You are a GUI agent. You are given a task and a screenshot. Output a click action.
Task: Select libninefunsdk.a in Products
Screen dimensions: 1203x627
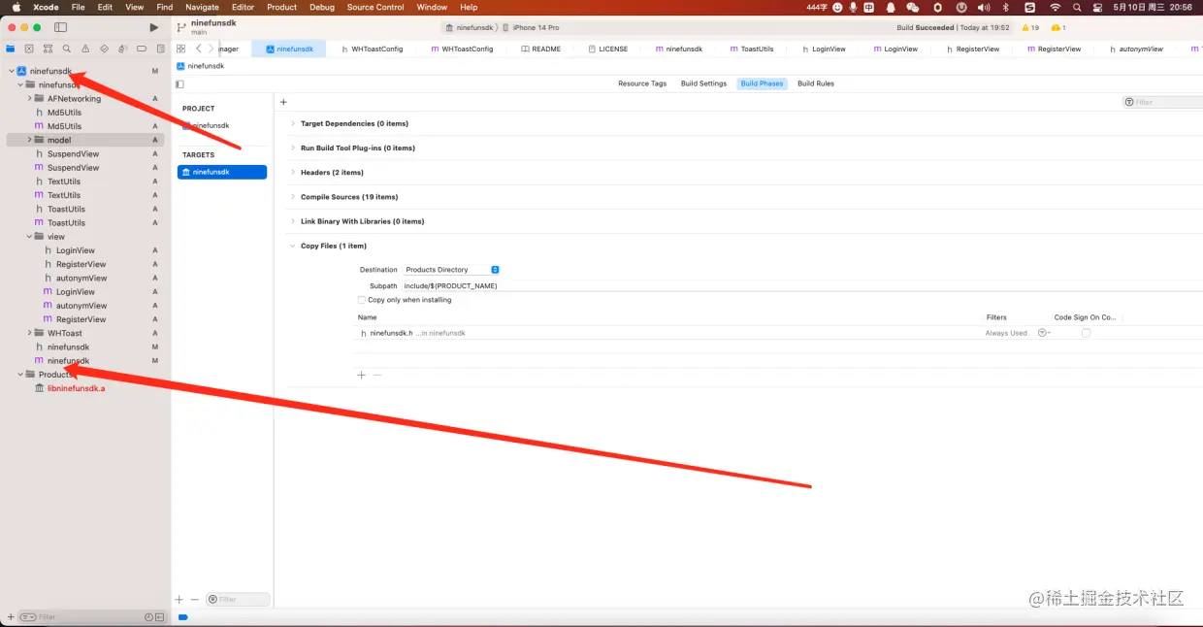76,388
